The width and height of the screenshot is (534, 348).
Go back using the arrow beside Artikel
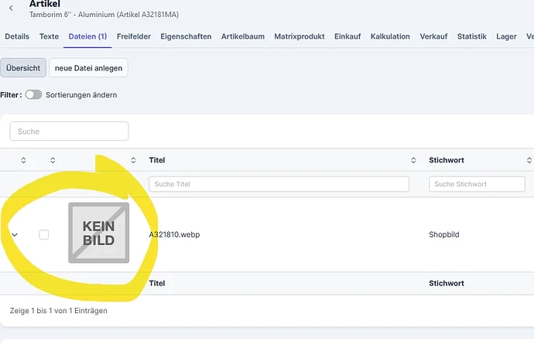[x=12, y=8]
